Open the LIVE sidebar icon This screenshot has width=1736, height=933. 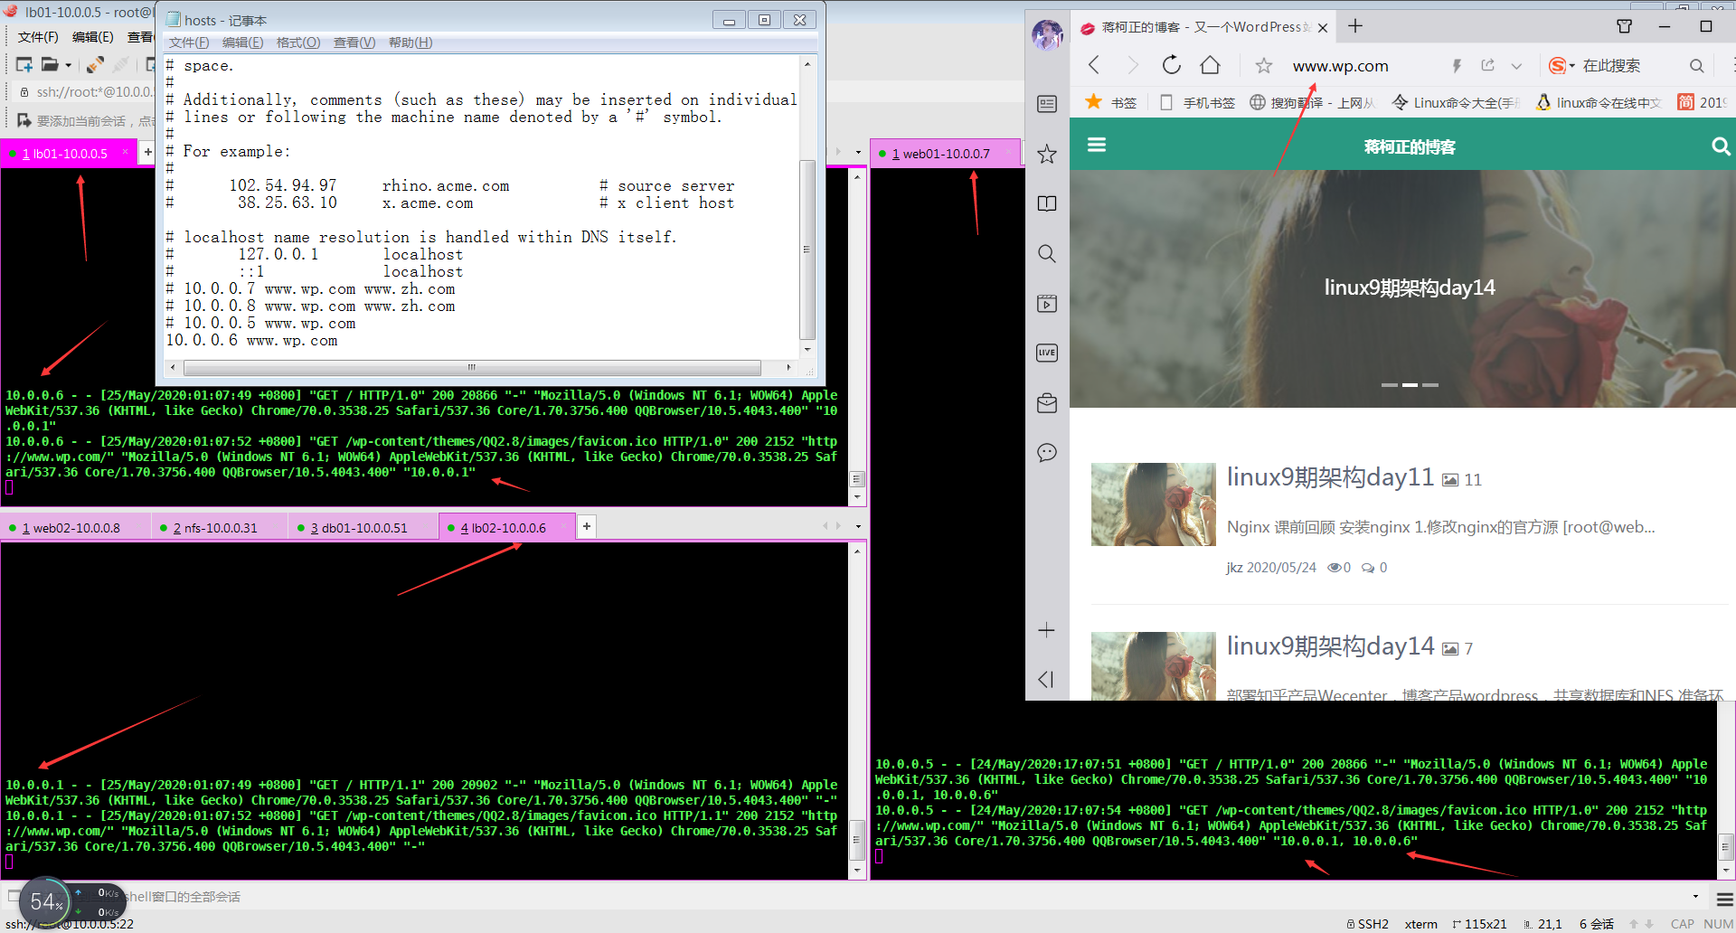1047,353
